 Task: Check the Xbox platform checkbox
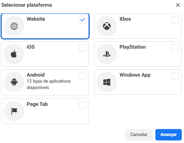(x=175, y=20)
